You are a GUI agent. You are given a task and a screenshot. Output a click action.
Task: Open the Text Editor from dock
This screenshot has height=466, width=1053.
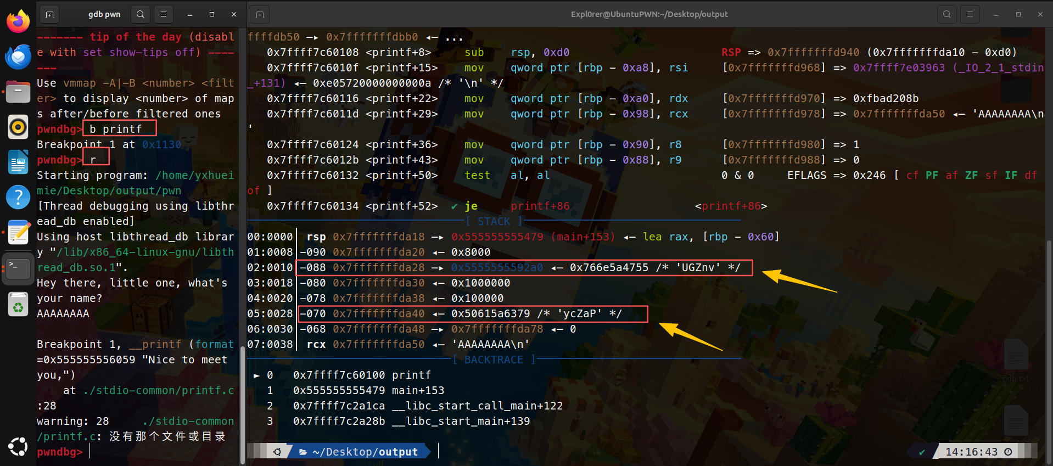[18, 232]
